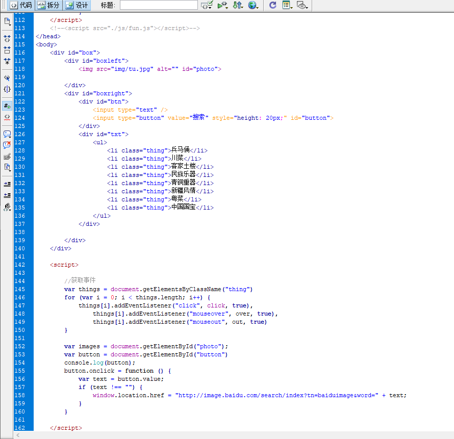Switch to 拆分 (Split) view

49,5
